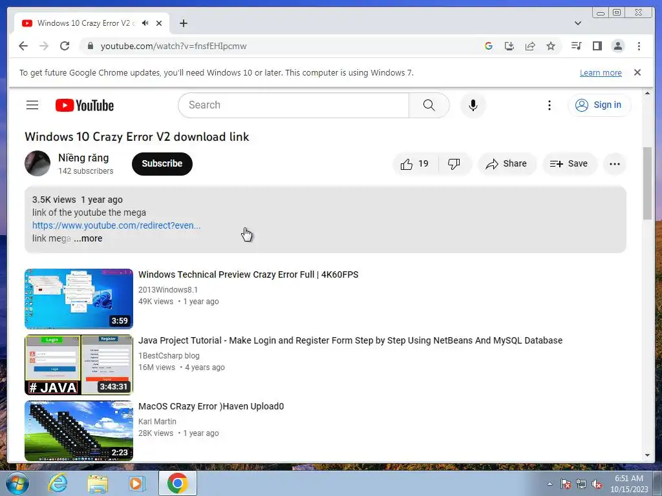Search by voice with the microphone icon

tap(473, 105)
